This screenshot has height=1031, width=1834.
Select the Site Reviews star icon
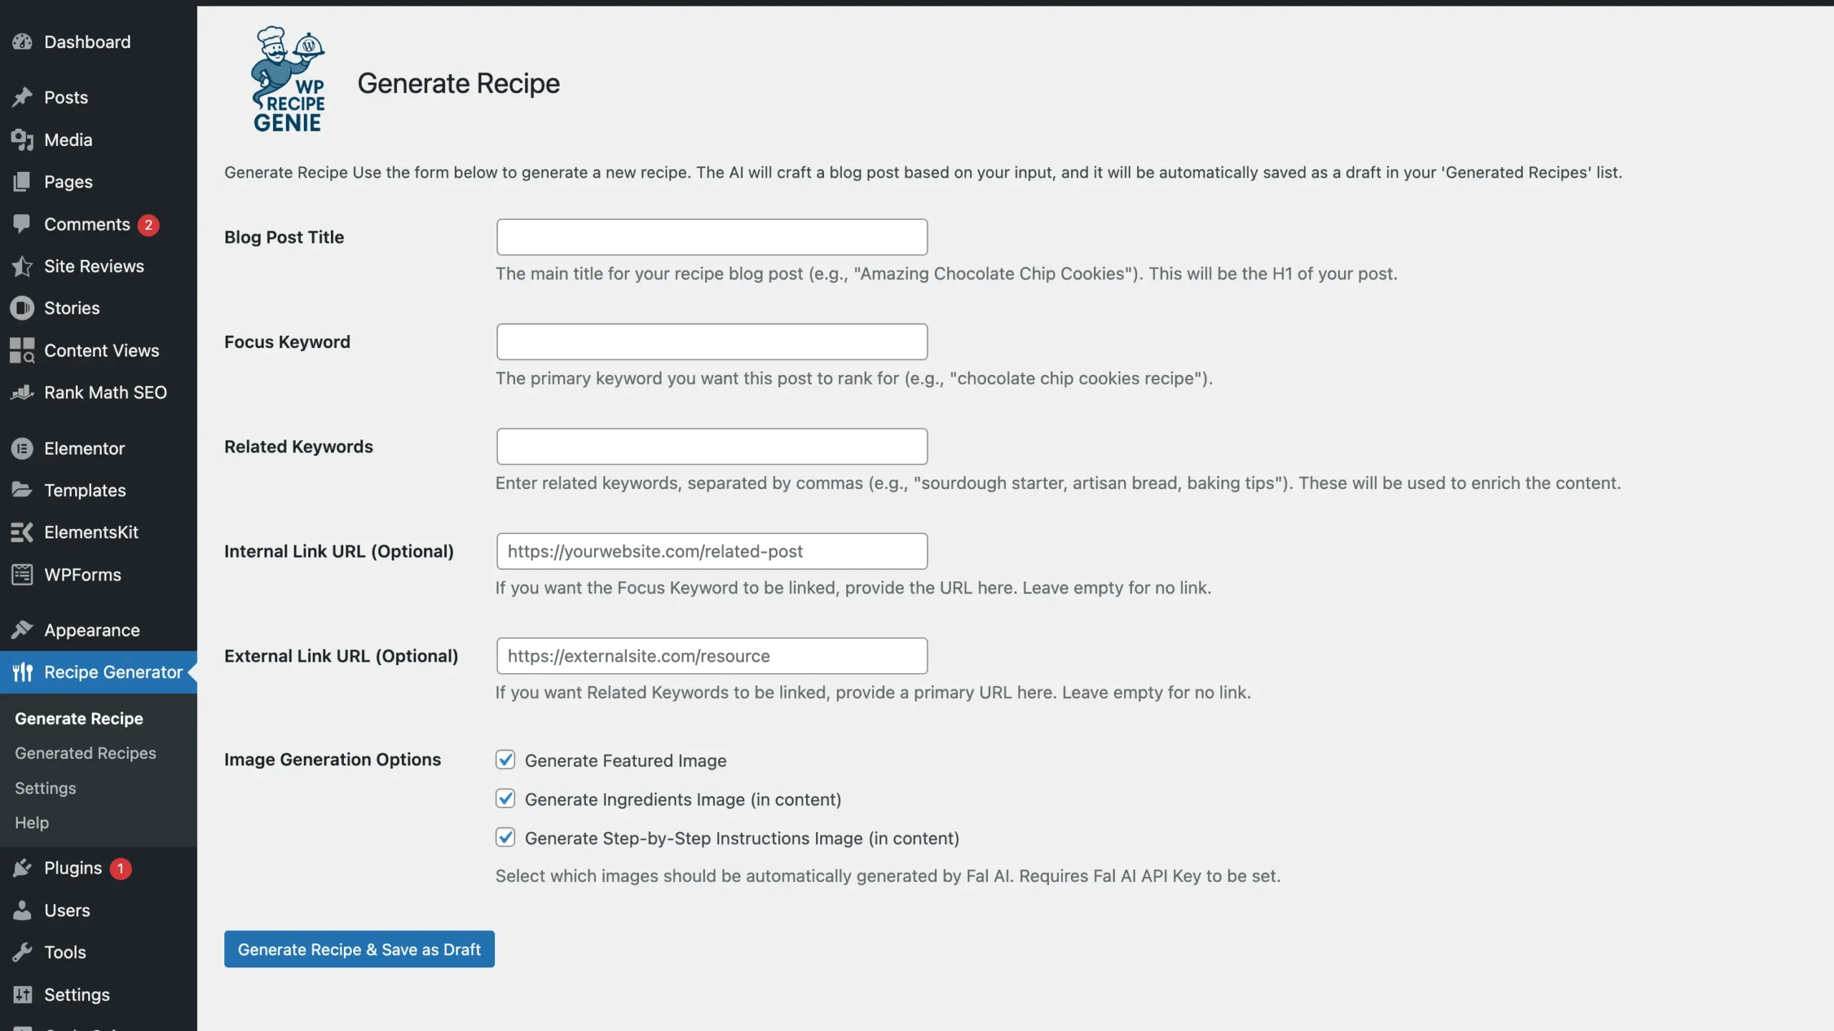(x=22, y=266)
